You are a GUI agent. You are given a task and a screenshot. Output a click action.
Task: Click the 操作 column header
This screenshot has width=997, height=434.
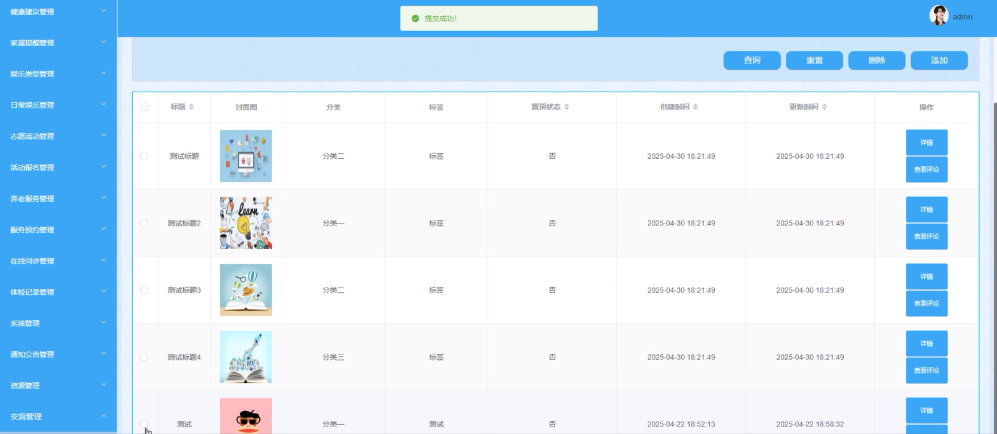927,107
